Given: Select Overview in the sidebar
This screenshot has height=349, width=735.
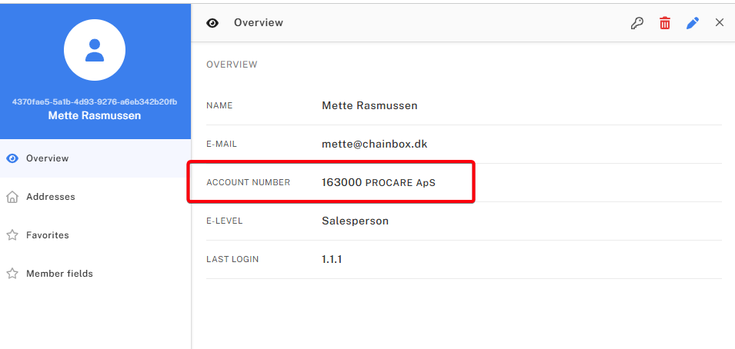Looking at the screenshot, I should pyautogui.click(x=95, y=158).
